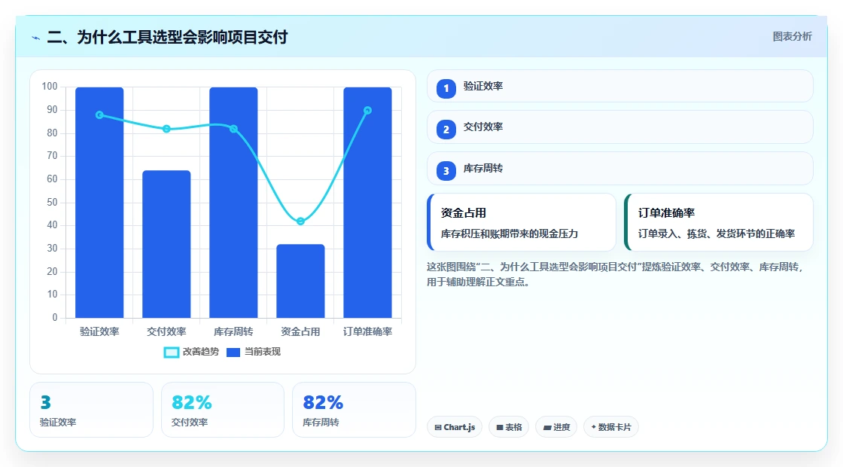Screen dimensions: 843x467
Task: Click the 当前表现 legend label
Action: tap(263, 352)
